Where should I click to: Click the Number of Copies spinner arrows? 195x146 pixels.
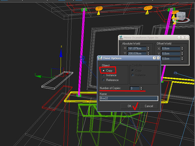point(141,88)
